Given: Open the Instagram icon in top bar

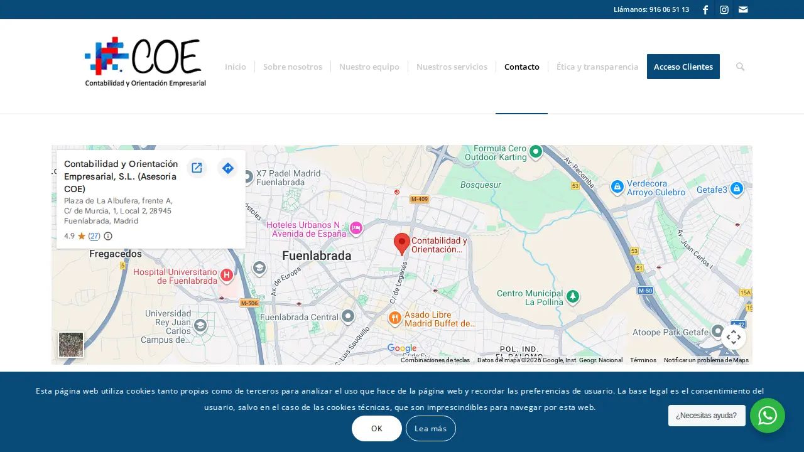Looking at the screenshot, I should [x=724, y=9].
